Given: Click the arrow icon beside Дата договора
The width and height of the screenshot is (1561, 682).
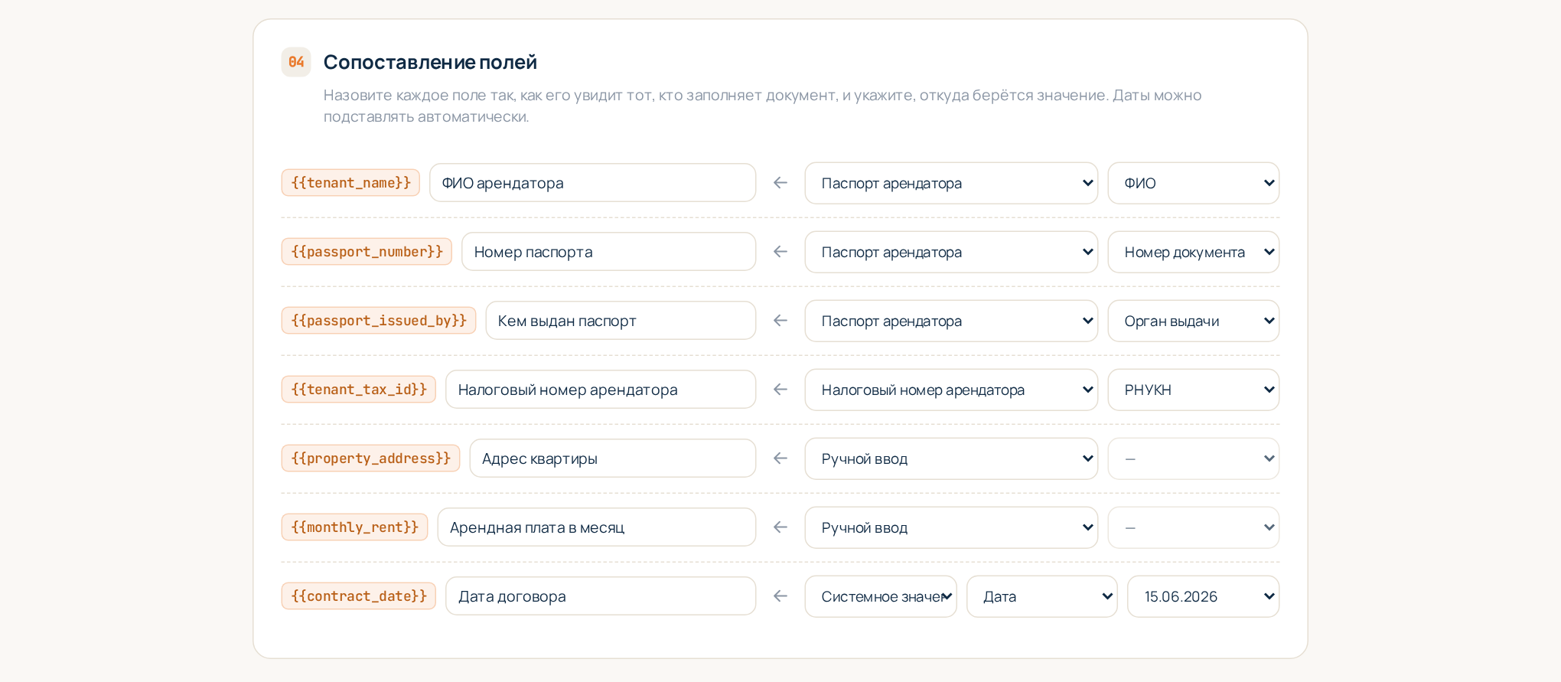Looking at the screenshot, I should pyautogui.click(x=780, y=596).
